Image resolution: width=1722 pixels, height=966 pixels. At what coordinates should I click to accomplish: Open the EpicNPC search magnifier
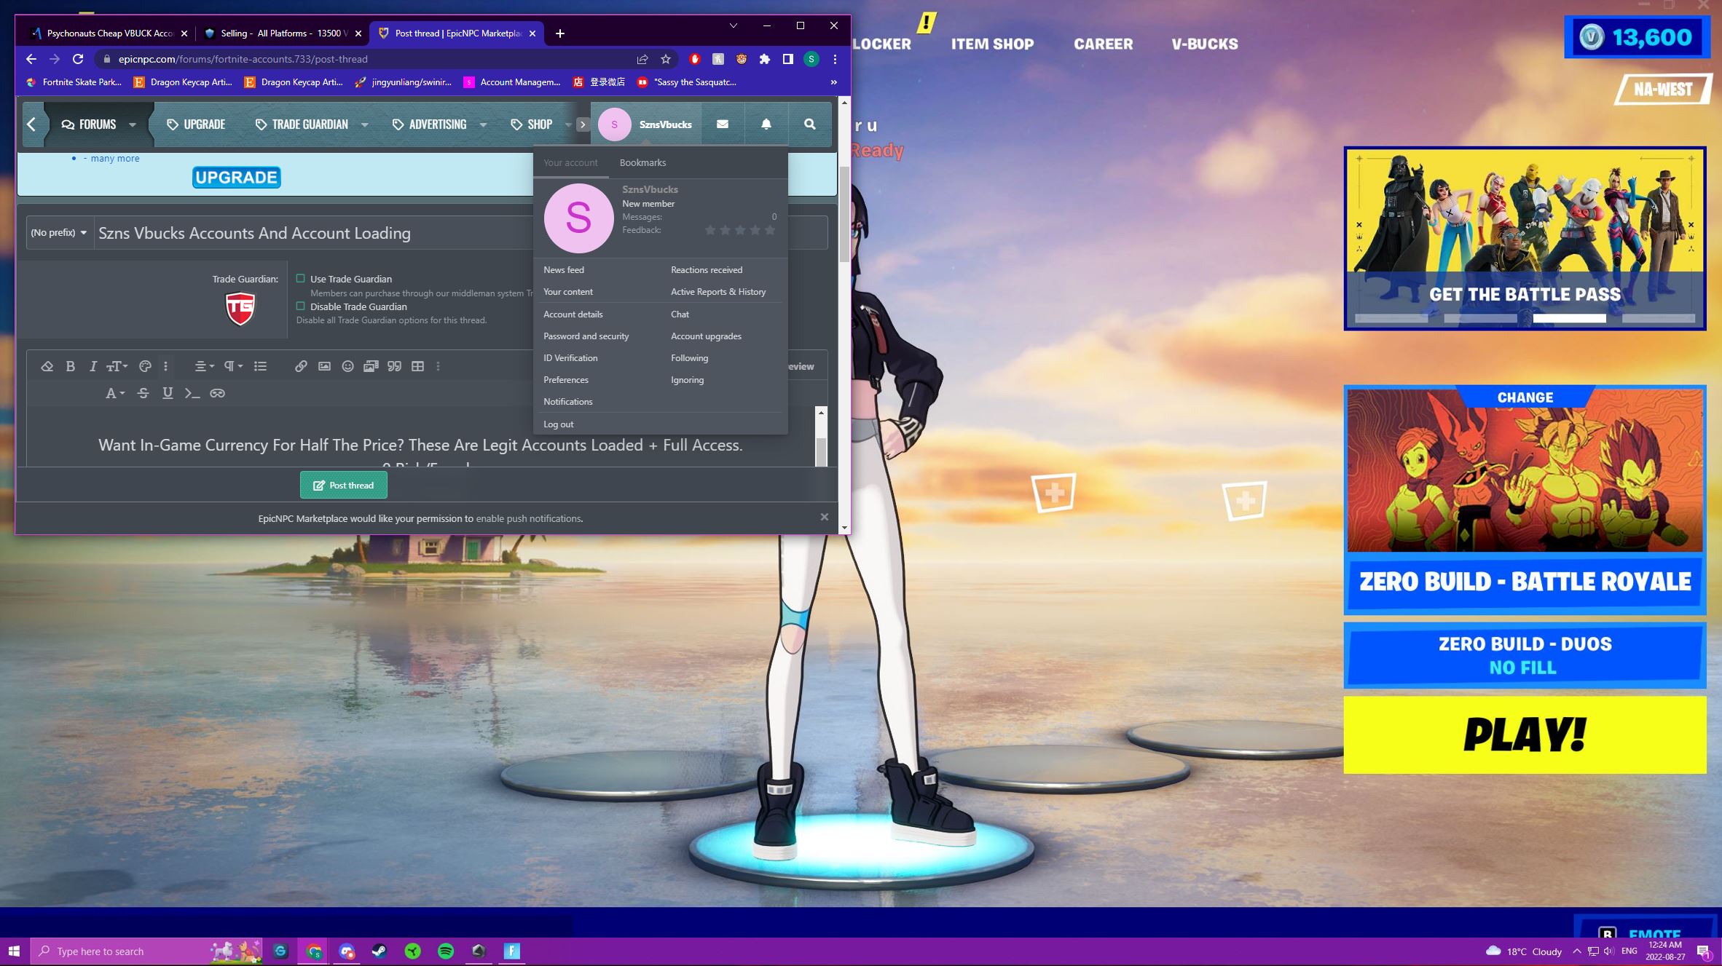point(809,124)
